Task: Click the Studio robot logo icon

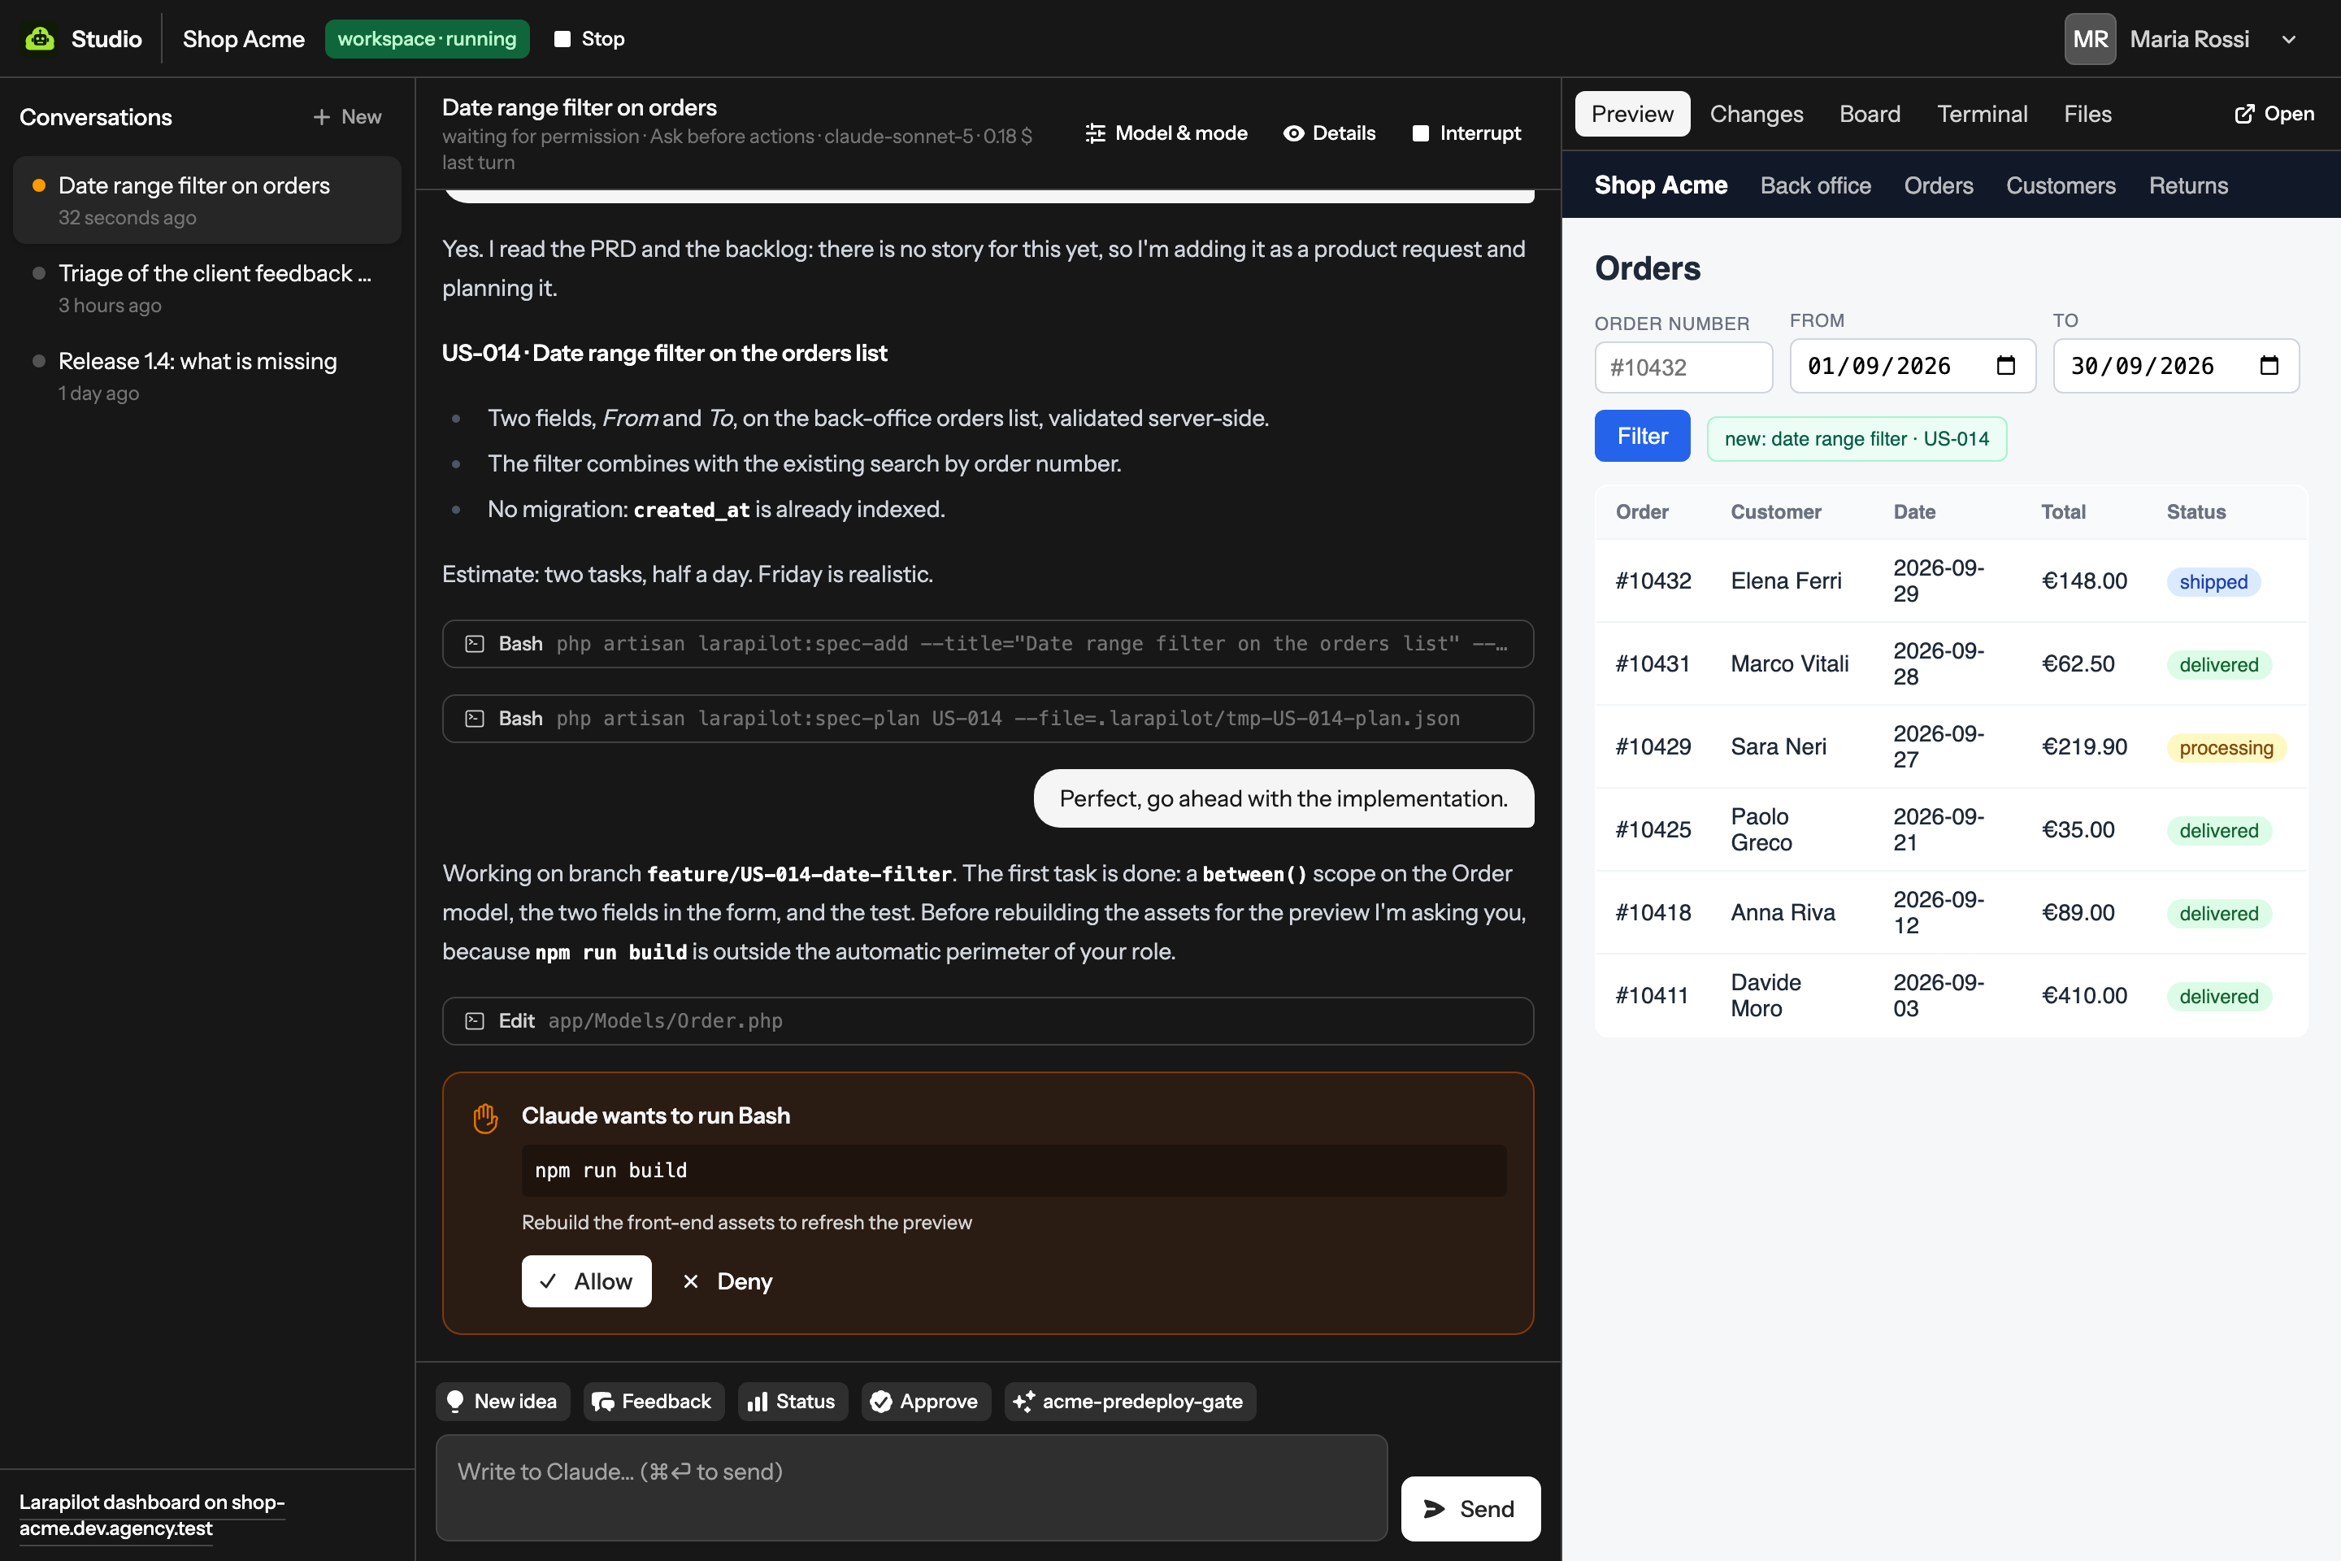Action: tap(40, 39)
